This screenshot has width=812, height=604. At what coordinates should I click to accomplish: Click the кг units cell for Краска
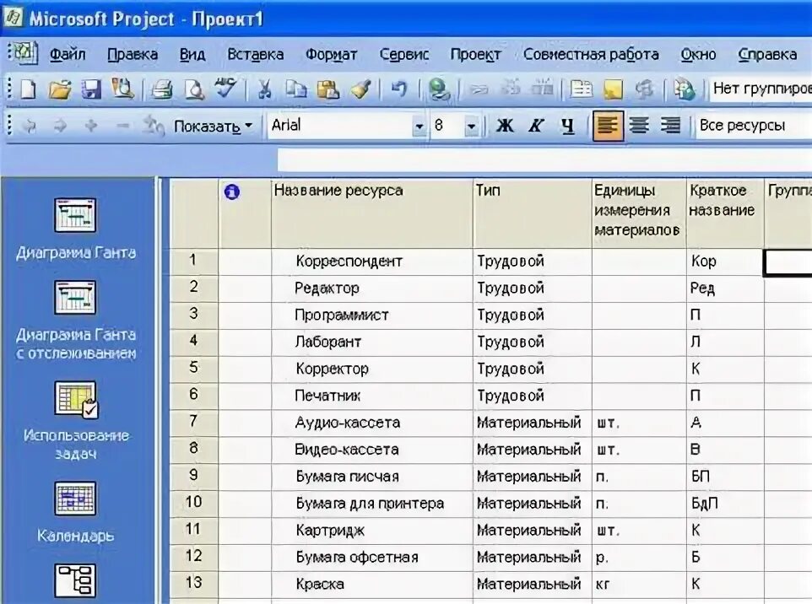[x=639, y=585]
